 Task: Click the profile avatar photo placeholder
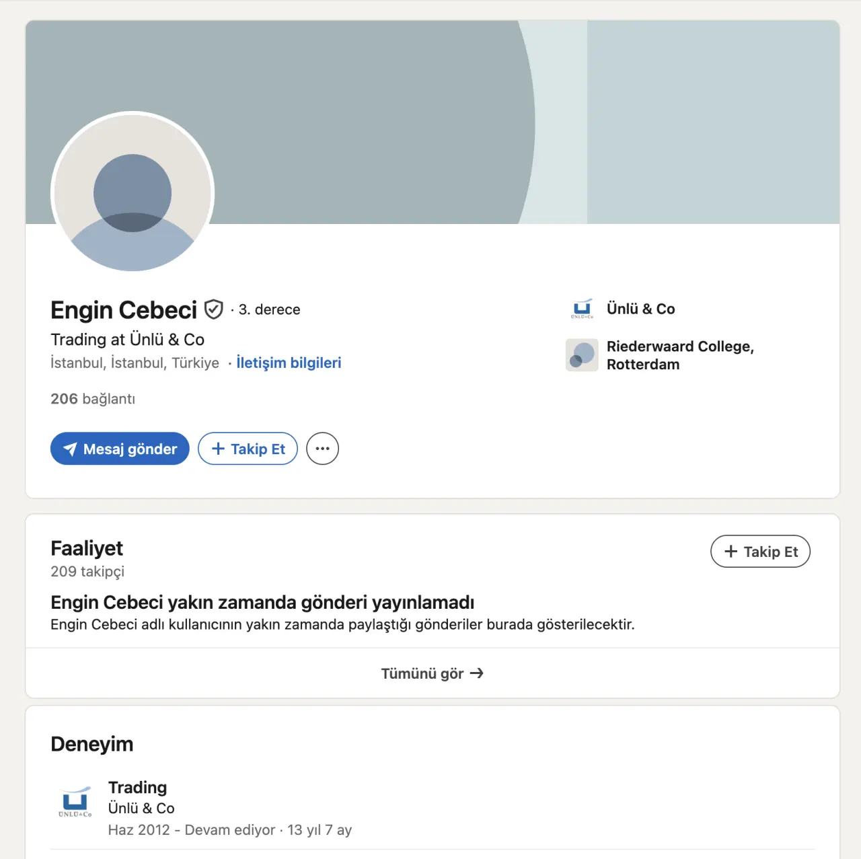(133, 194)
